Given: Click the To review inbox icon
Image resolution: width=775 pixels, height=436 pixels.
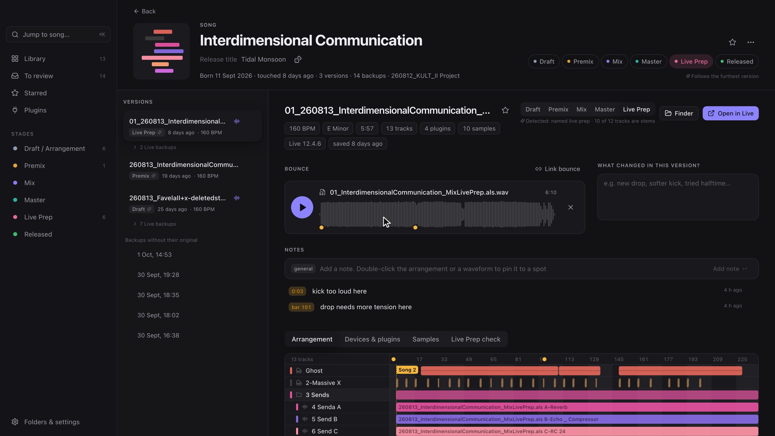Looking at the screenshot, I should tap(15, 76).
